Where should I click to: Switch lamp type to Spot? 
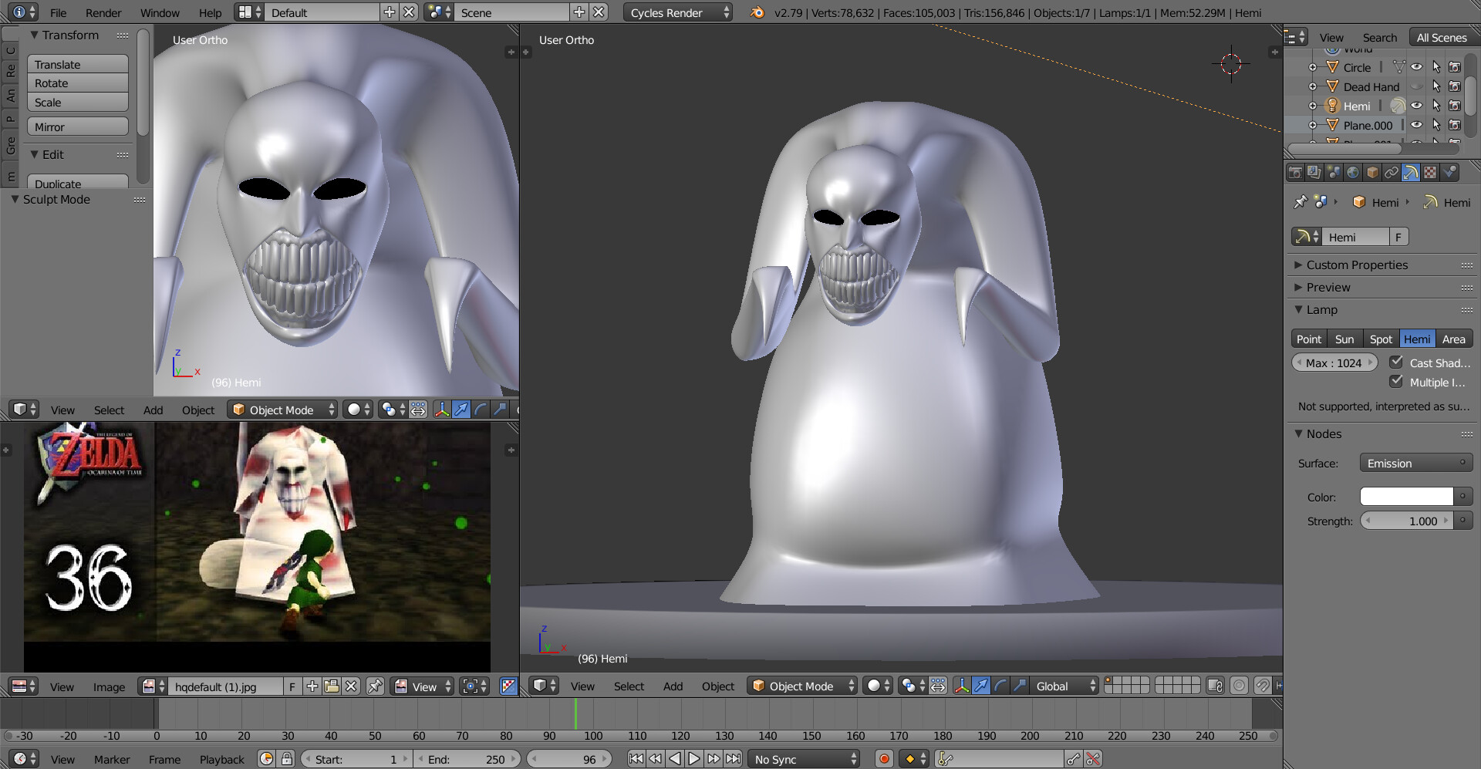click(1381, 339)
